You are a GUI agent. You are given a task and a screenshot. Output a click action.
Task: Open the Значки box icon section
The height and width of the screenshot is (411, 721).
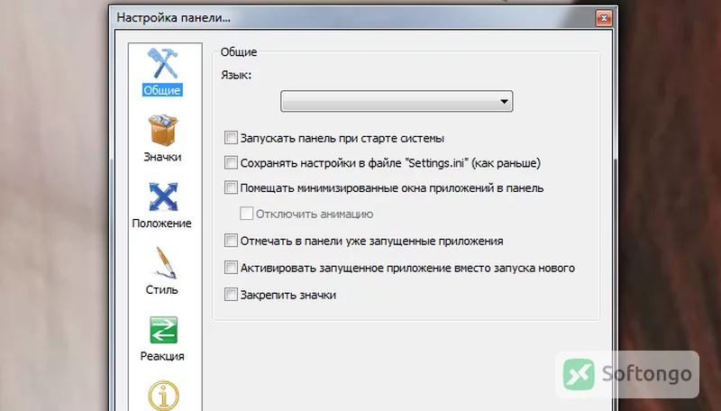pyautogui.click(x=163, y=131)
